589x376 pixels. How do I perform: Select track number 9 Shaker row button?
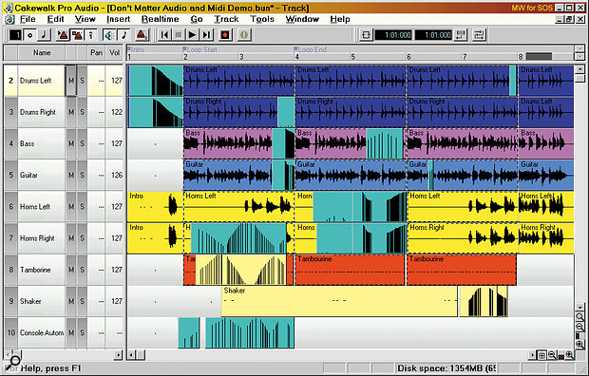10,302
